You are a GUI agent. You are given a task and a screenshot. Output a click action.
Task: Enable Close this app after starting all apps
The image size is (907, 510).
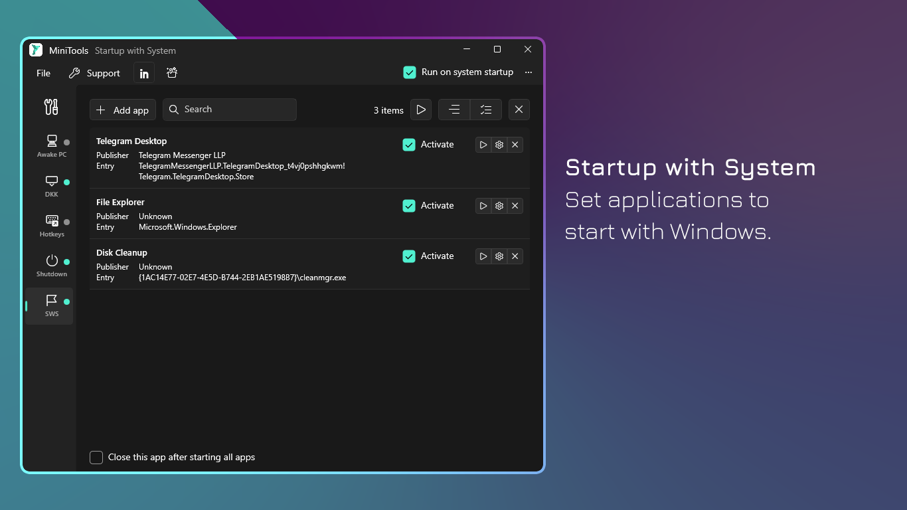click(x=96, y=458)
